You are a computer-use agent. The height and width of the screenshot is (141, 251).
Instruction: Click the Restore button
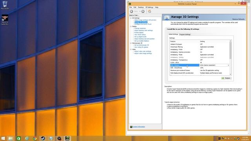point(226,78)
